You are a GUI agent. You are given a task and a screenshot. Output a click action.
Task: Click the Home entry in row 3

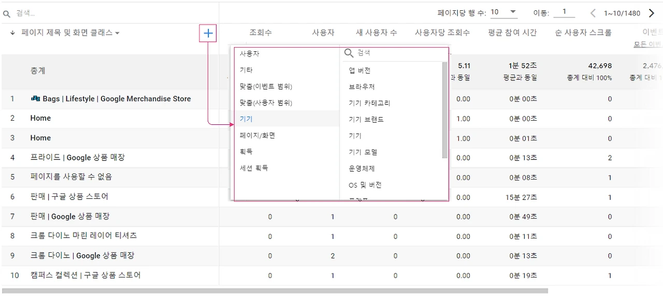tap(40, 138)
